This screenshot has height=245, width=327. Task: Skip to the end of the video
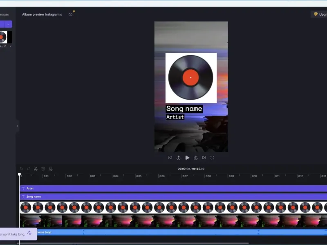[204, 158]
